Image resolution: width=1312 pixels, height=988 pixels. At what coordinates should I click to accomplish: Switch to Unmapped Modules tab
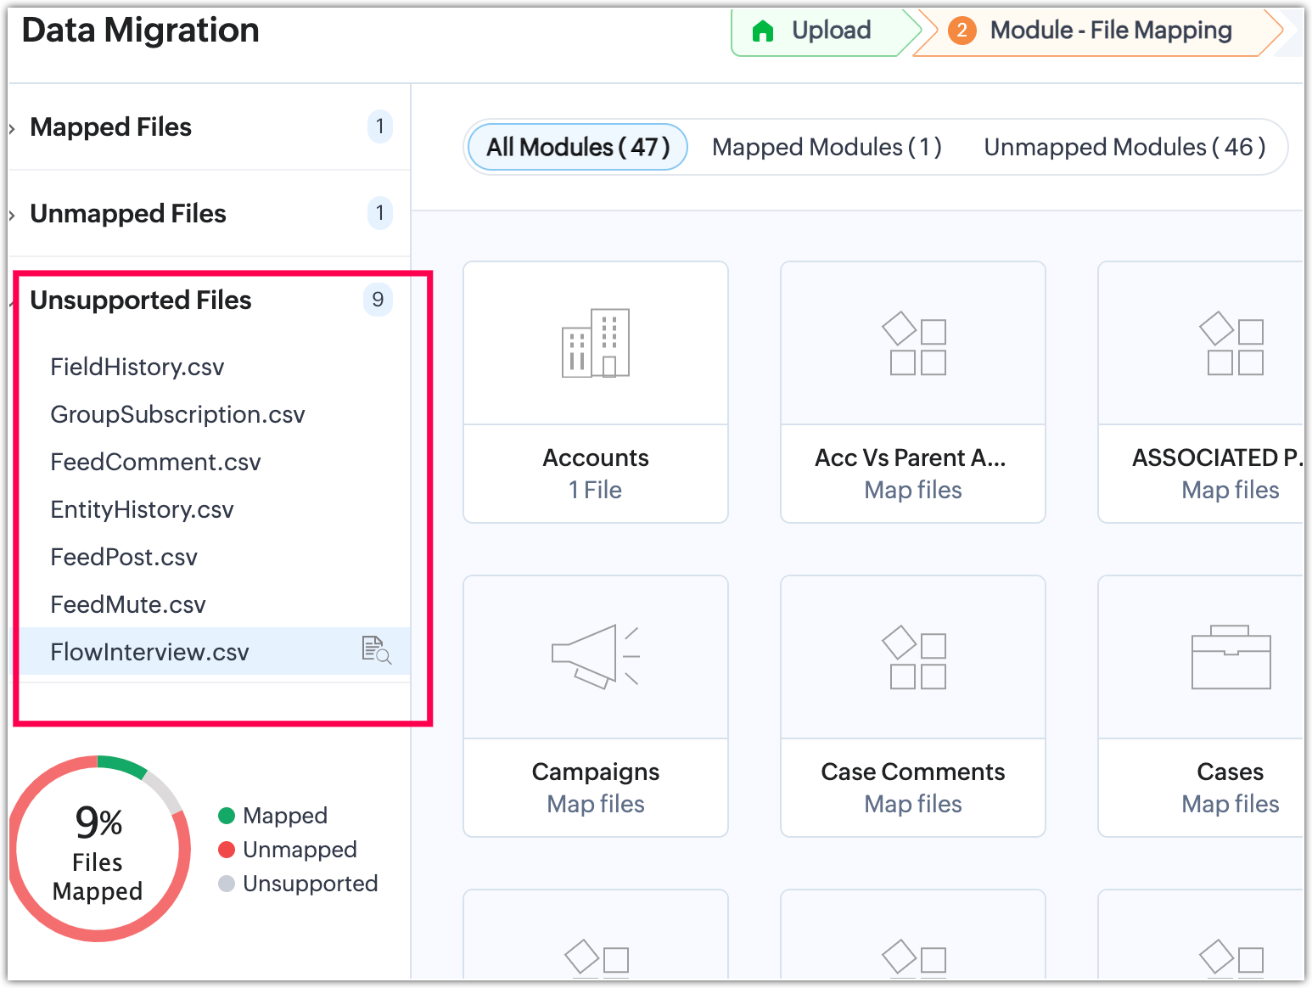1124,148
